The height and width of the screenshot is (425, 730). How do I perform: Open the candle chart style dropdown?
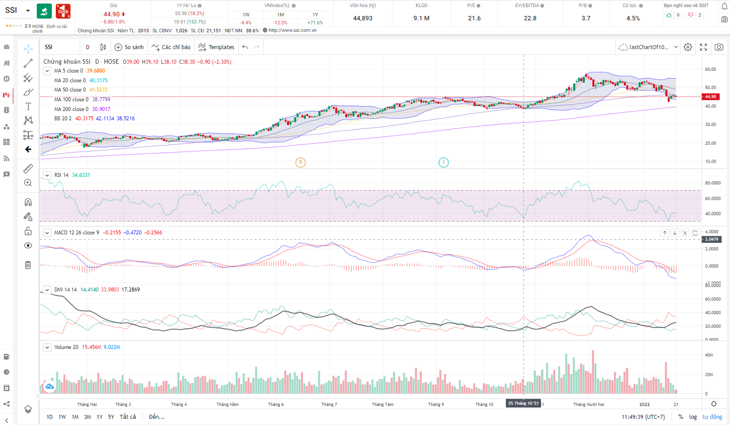[103, 47]
